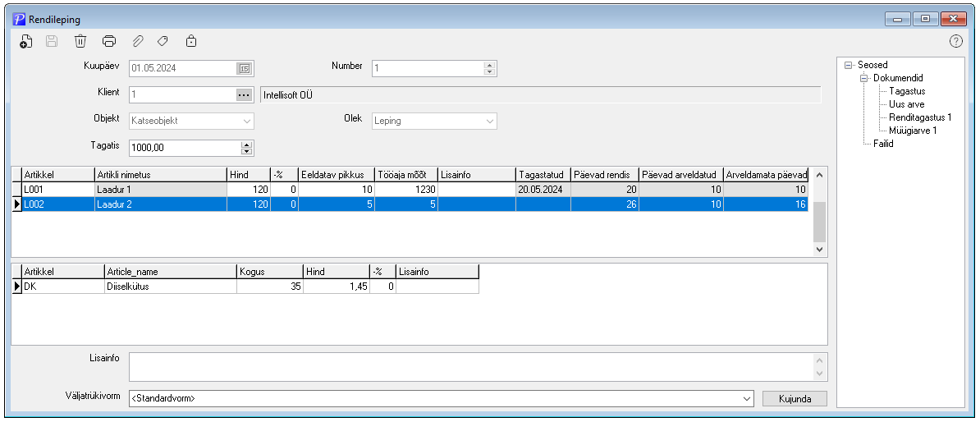Click the printer icon
This screenshot has width=980, height=422.
(108, 42)
